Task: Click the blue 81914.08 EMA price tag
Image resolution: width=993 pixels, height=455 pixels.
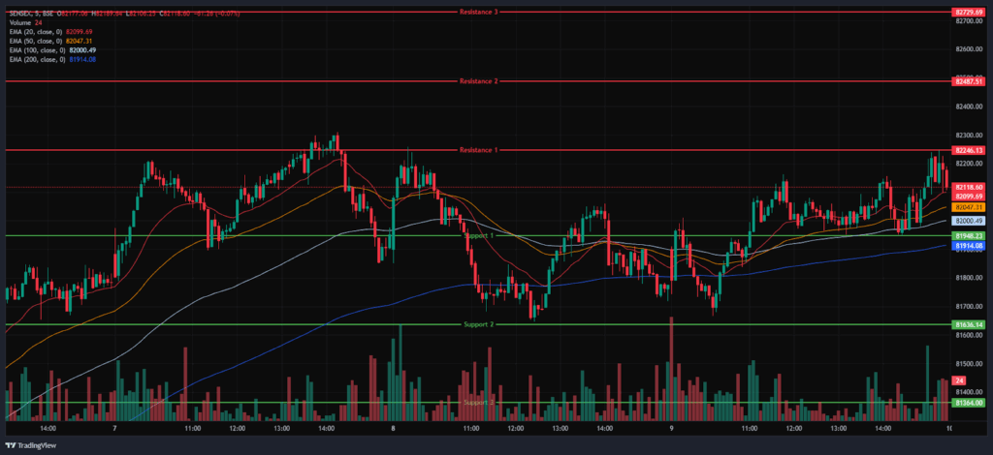Action: pyautogui.click(x=969, y=246)
